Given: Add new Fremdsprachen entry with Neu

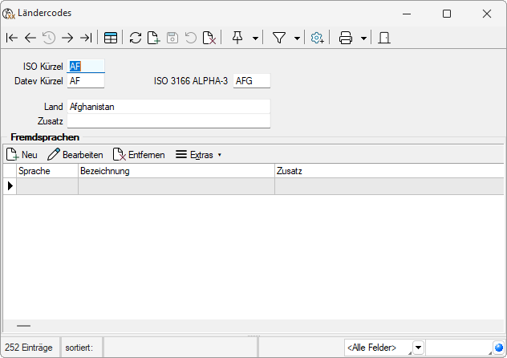Looking at the screenshot, I should click(22, 155).
